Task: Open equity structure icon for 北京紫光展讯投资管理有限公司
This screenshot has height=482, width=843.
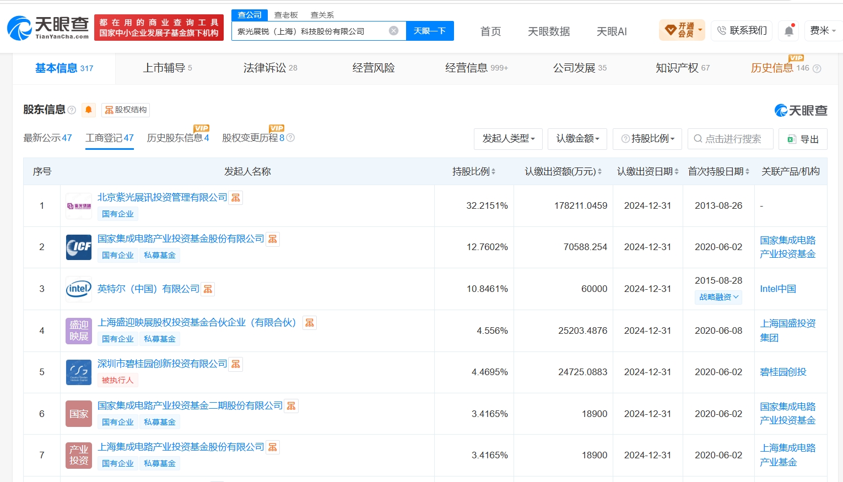Action: 236,198
